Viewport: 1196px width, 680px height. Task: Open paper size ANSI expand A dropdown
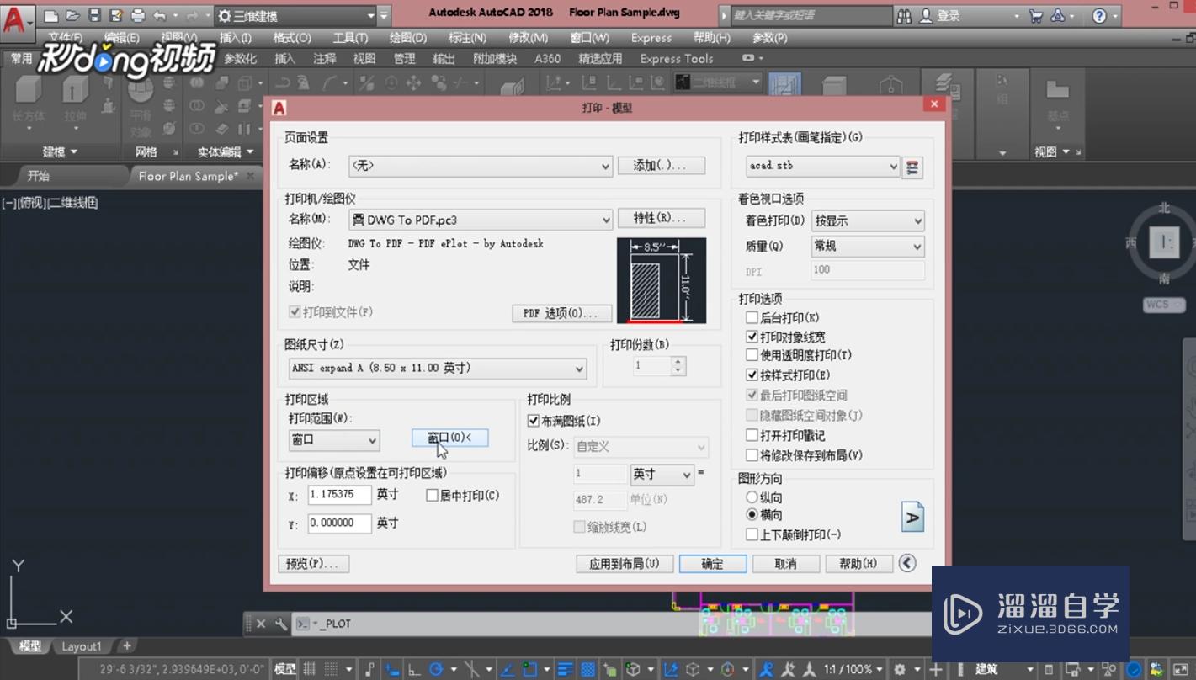pos(437,368)
